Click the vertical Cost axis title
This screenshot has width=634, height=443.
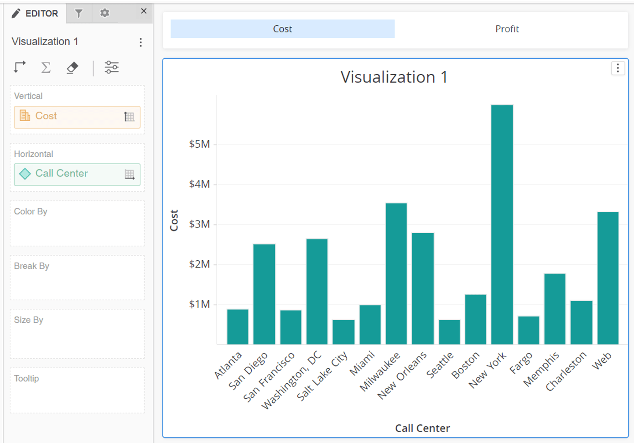pos(174,220)
